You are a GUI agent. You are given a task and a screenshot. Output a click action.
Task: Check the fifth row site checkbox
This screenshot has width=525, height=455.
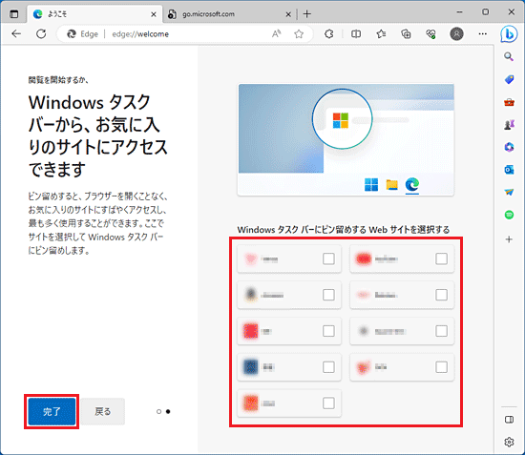click(328, 403)
